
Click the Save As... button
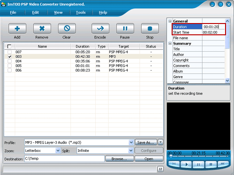pos(146,143)
